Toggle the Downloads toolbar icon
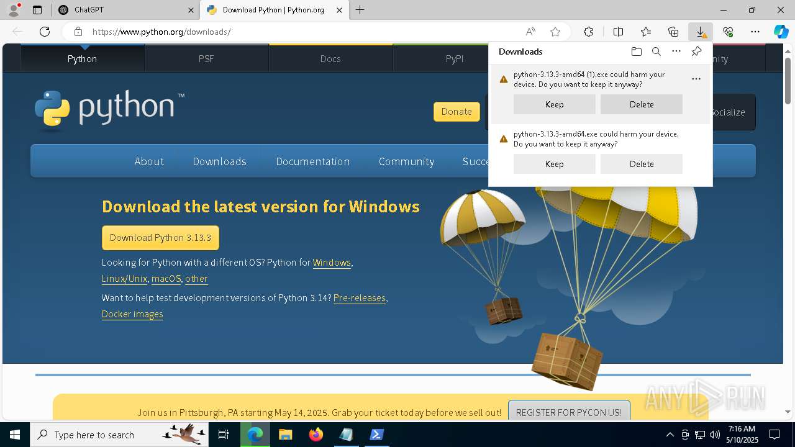The width and height of the screenshot is (795, 447). [x=701, y=32]
